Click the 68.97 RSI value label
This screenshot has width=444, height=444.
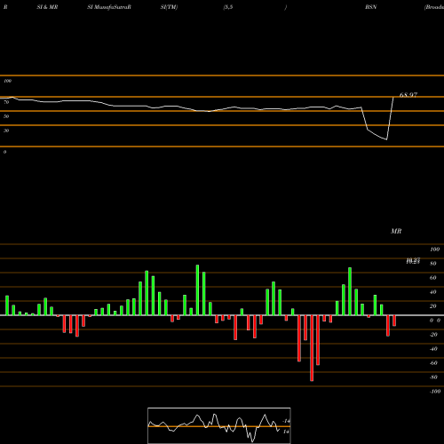[408, 95]
